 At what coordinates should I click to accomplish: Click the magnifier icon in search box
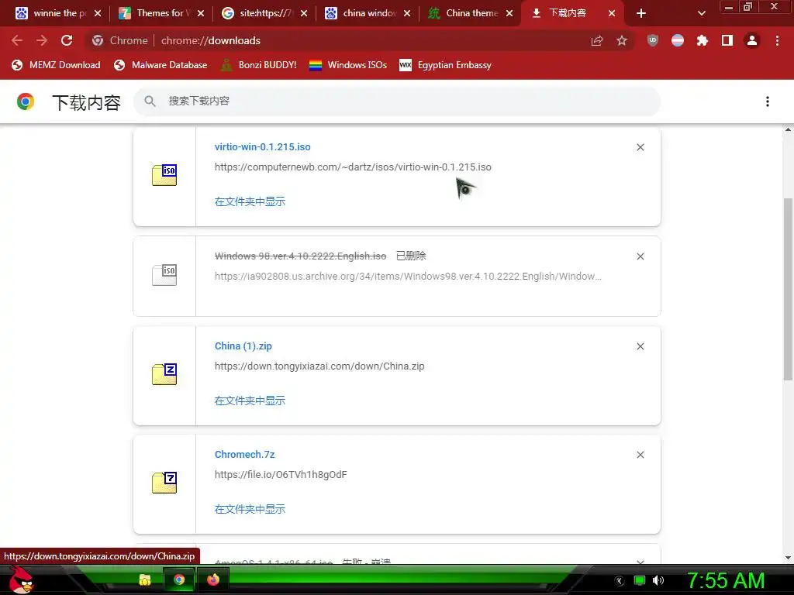tap(150, 101)
